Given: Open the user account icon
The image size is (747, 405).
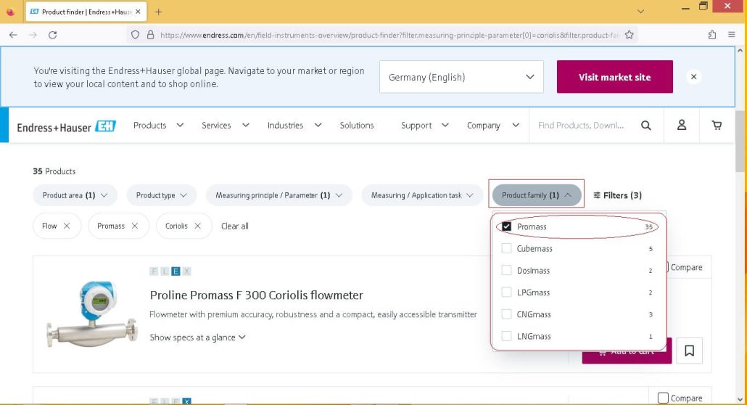Looking at the screenshot, I should point(682,125).
